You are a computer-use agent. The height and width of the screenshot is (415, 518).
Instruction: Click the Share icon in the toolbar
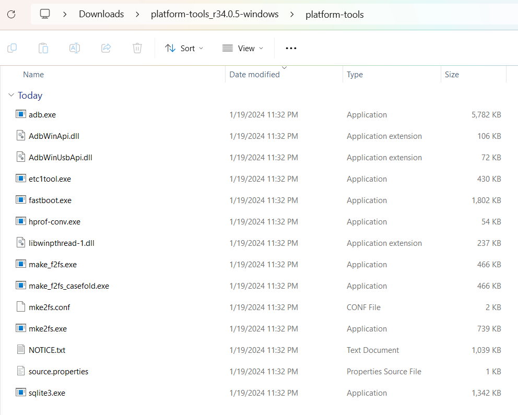[x=105, y=48]
